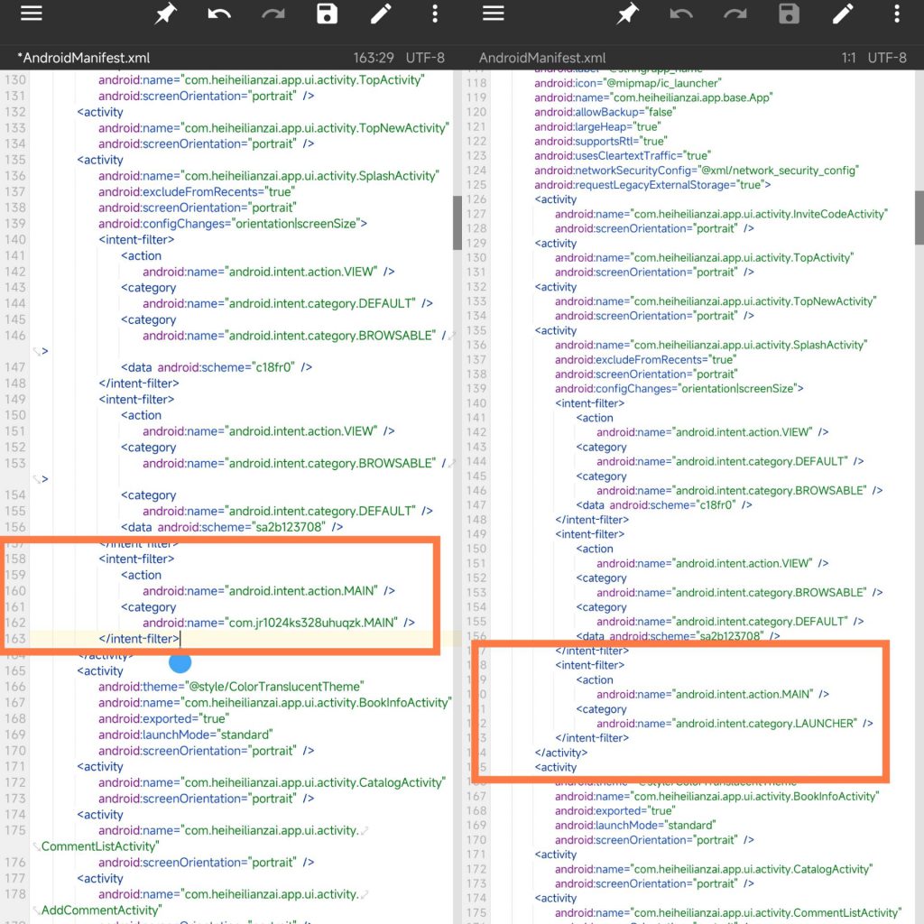924x924 pixels.
Task: Tap the pencil edit icon in left pane
Action: [381, 14]
